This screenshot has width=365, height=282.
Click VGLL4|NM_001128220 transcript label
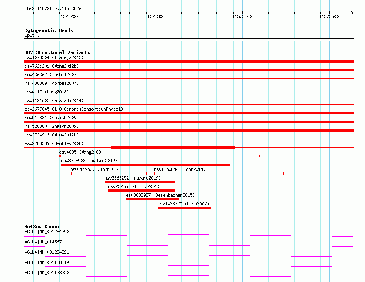(x=47, y=273)
